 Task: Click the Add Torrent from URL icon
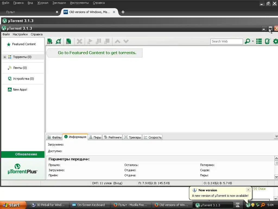(58, 41)
